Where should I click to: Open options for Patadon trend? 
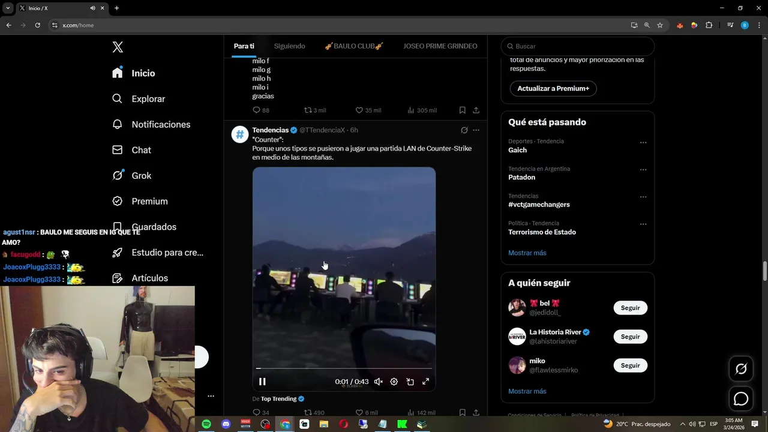(x=643, y=170)
